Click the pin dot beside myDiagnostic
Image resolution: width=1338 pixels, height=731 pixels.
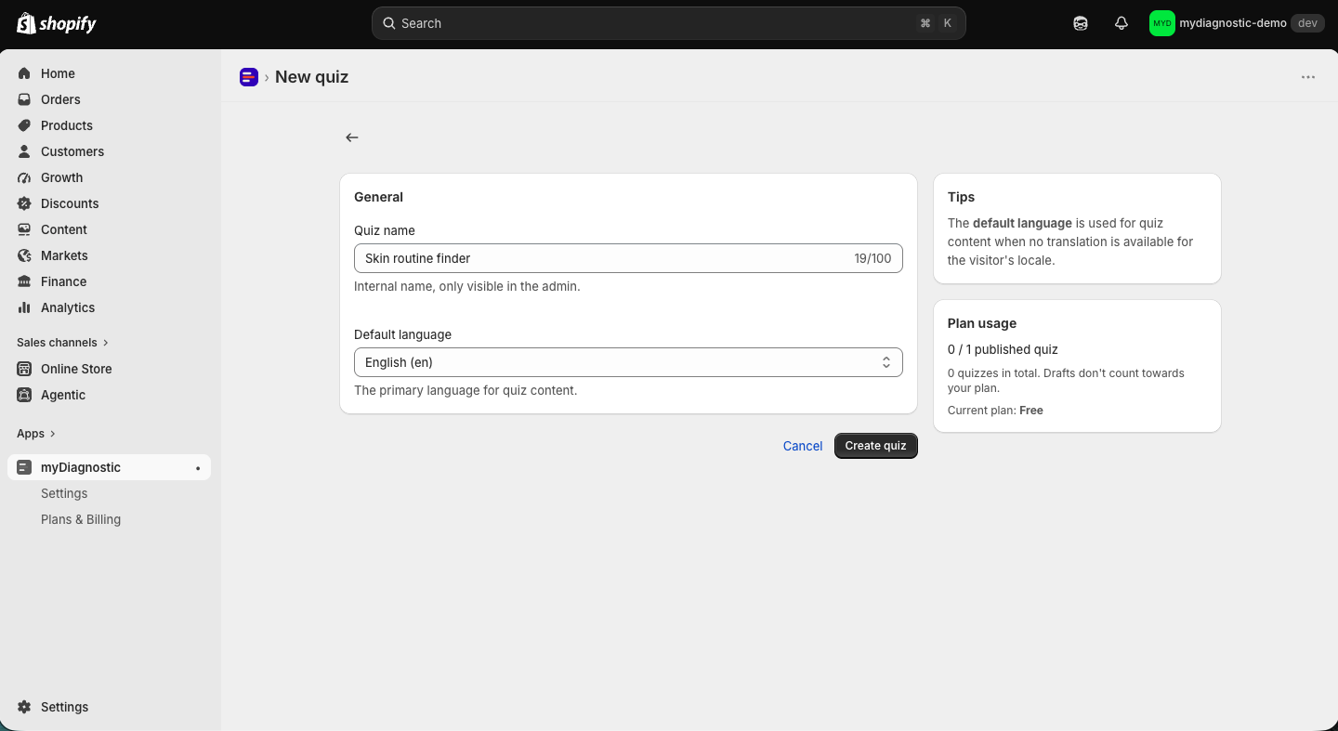coord(198,468)
